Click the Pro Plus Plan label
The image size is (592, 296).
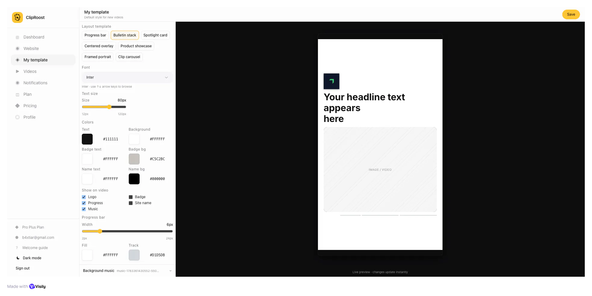tap(33, 227)
